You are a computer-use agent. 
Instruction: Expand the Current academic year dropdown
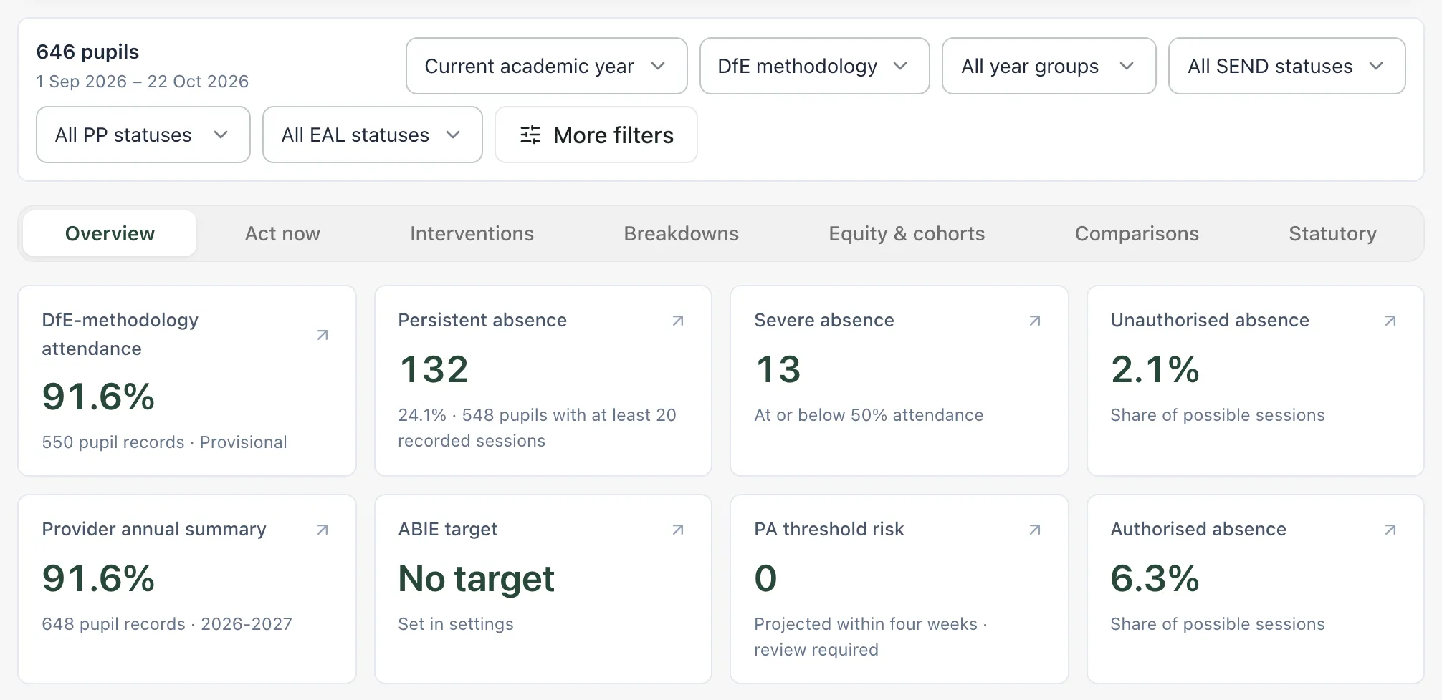pyautogui.click(x=547, y=66)
